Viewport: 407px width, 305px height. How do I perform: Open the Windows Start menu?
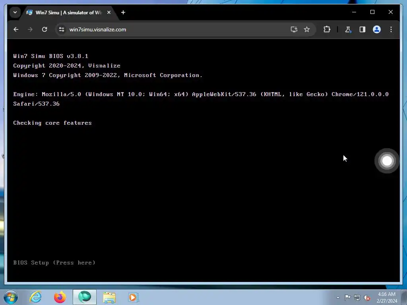11,297
